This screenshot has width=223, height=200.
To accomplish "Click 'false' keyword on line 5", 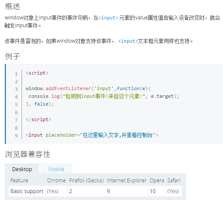I will tap(41, 104).
